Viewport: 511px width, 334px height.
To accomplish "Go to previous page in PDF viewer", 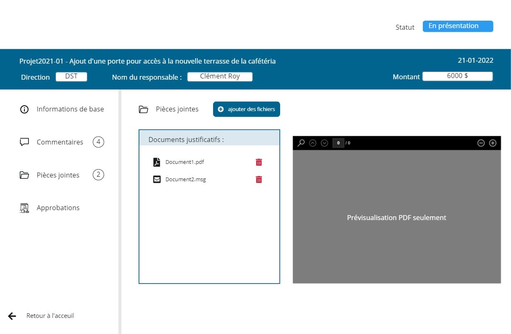I will click(313, 143).
